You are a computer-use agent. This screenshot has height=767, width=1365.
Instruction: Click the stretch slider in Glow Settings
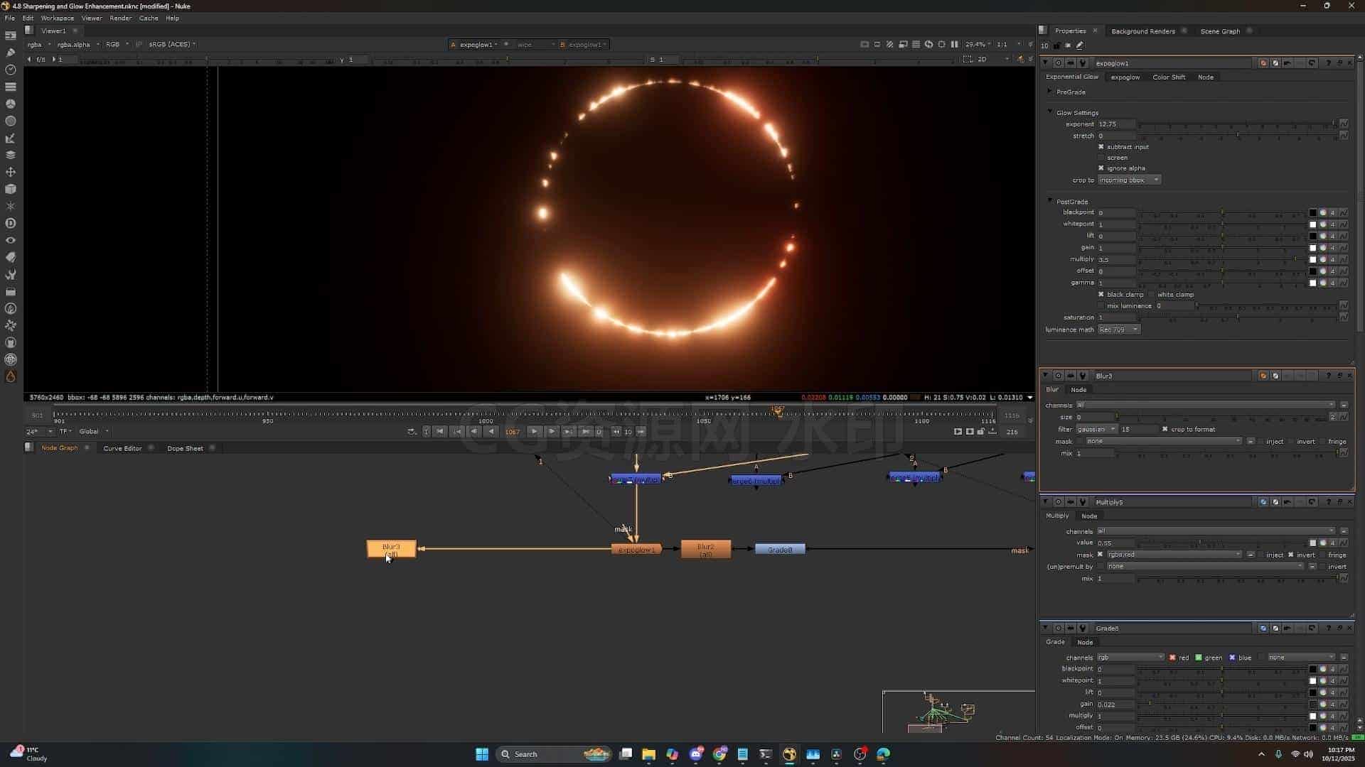1238,136
